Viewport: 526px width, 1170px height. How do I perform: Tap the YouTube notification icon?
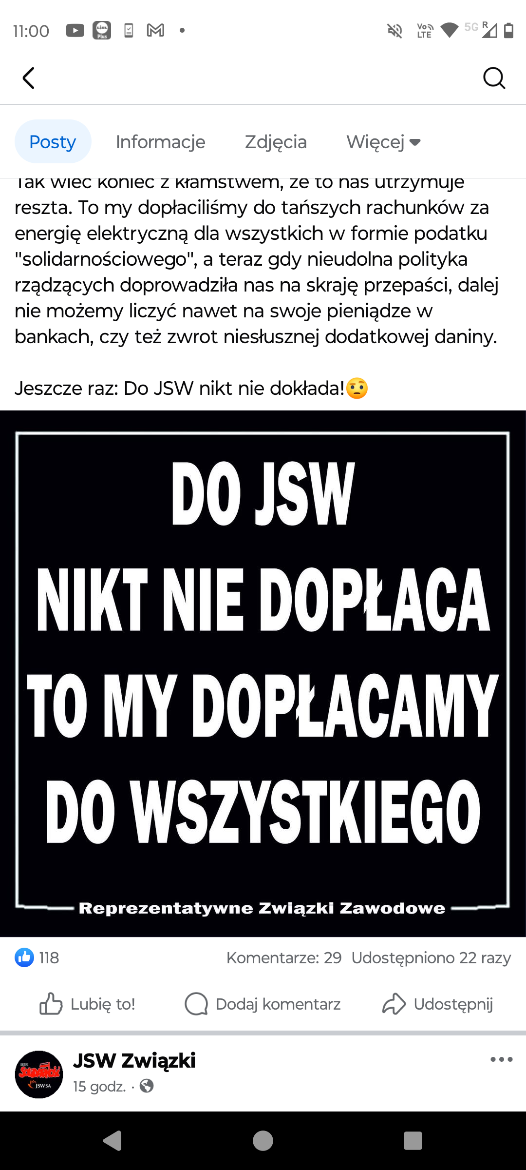[75, 31]
